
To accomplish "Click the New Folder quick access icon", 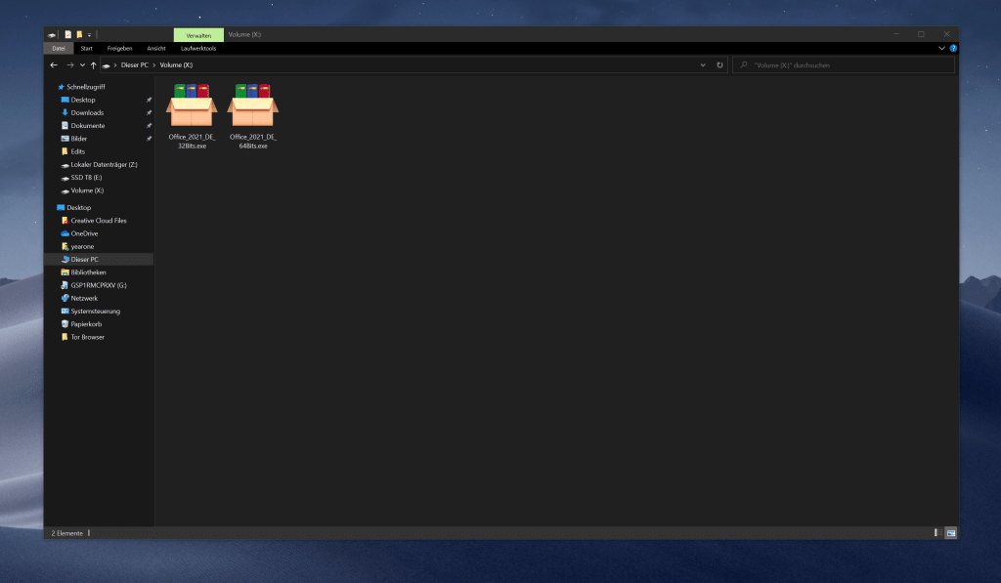I will click(79, 34).
